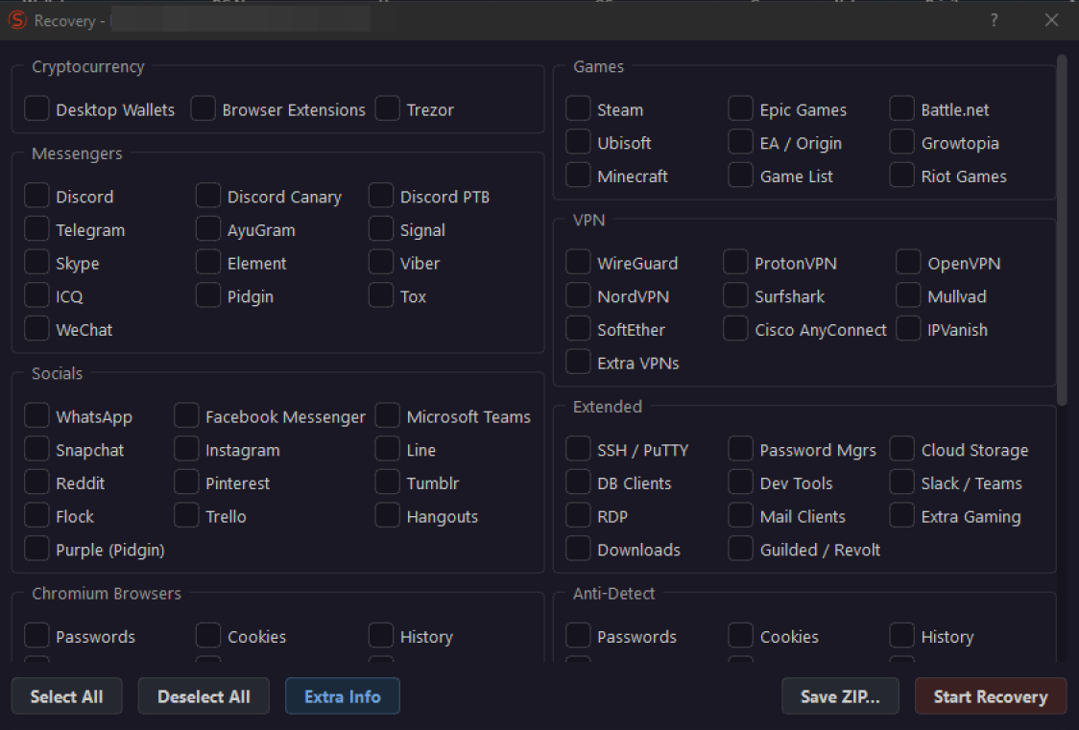Image resolution: width=1079 pixels, height=730 pixels.
Task: Check the WireGuard option
Action: point(578,262)
